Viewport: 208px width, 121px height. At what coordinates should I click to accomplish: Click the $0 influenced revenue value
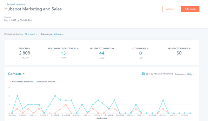(x=179, y=53)
